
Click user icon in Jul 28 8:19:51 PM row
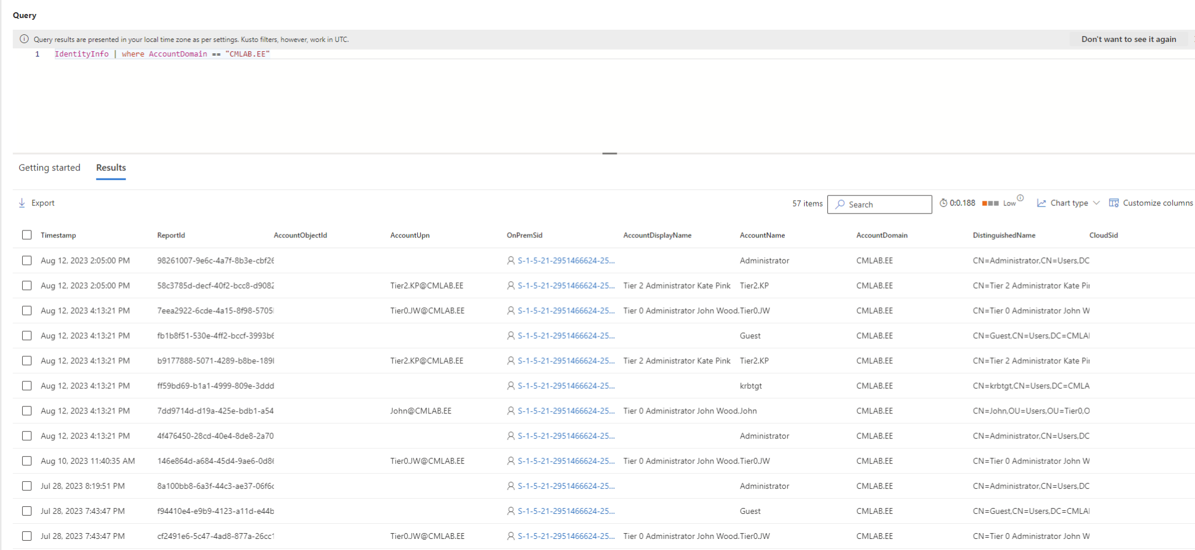[511, 486]
